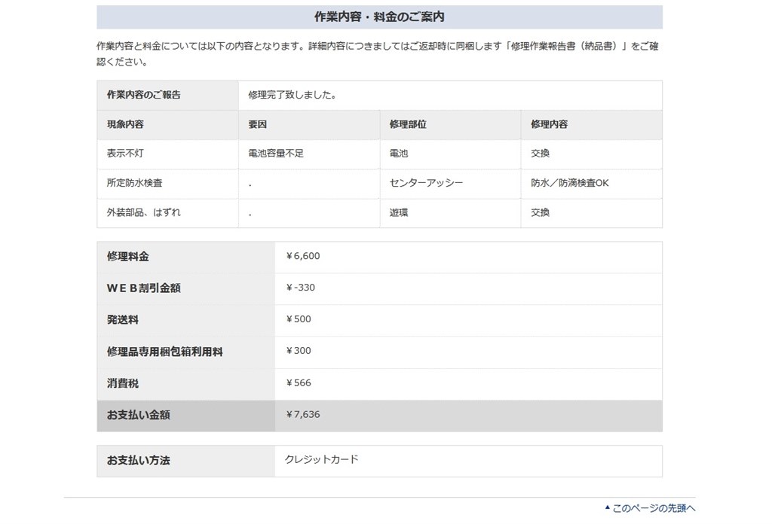Click the 修理完了致しました。 report text
This screenshot has height=524, width=772.
pyautogui.click(x=293, y=95)
